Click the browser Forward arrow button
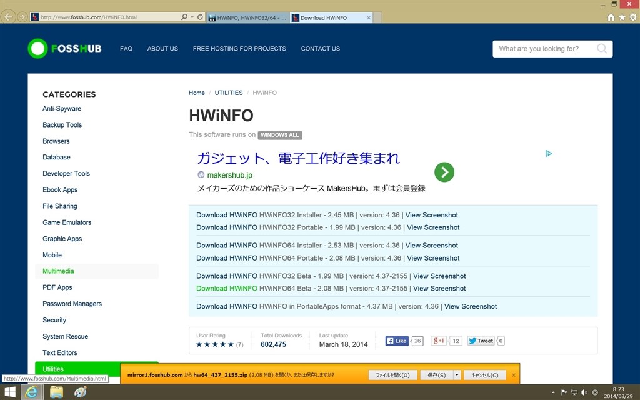Viewport: 640px width, 400px height. click(22, 17)
